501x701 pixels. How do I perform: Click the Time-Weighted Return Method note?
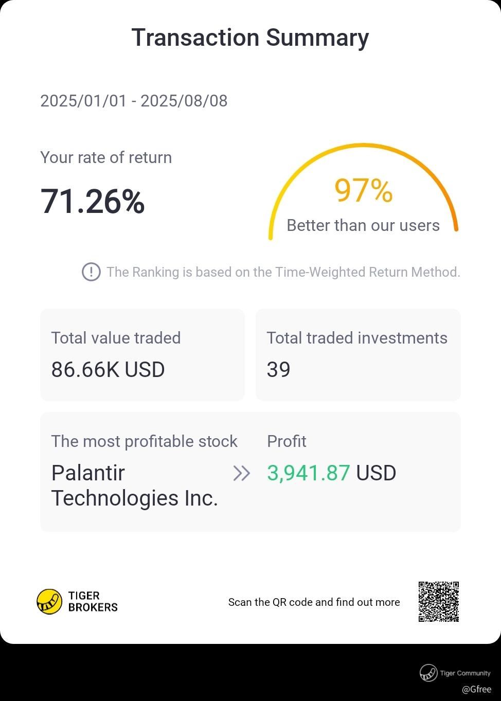283,272
